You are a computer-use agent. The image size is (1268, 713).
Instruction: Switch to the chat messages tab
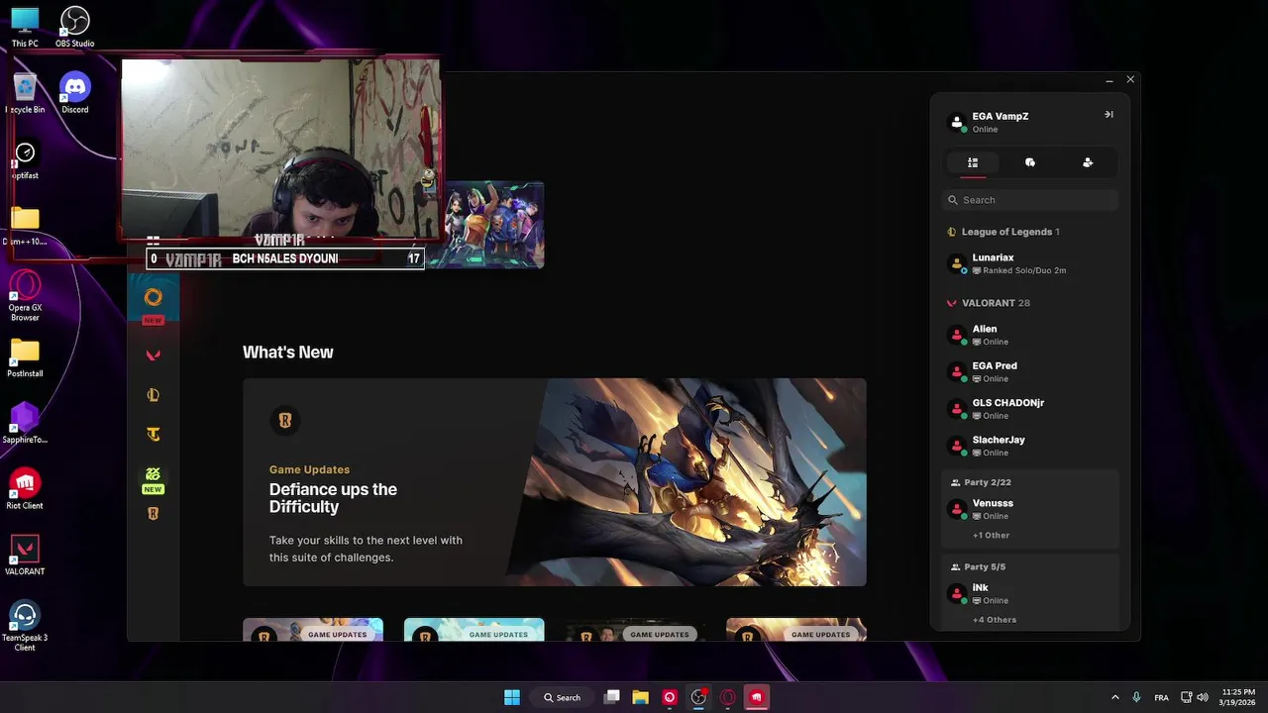[x=1030, y=162]
